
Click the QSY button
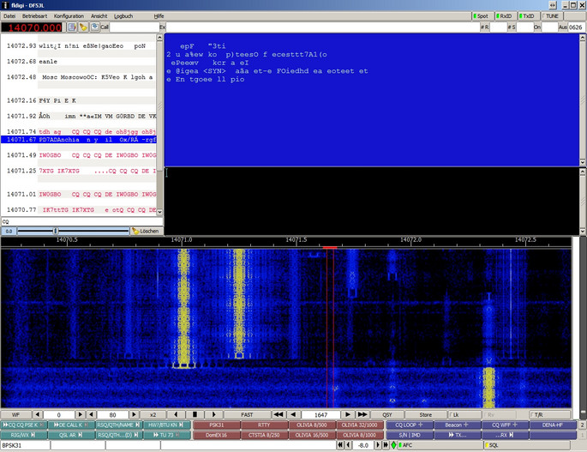pos(387,414)
